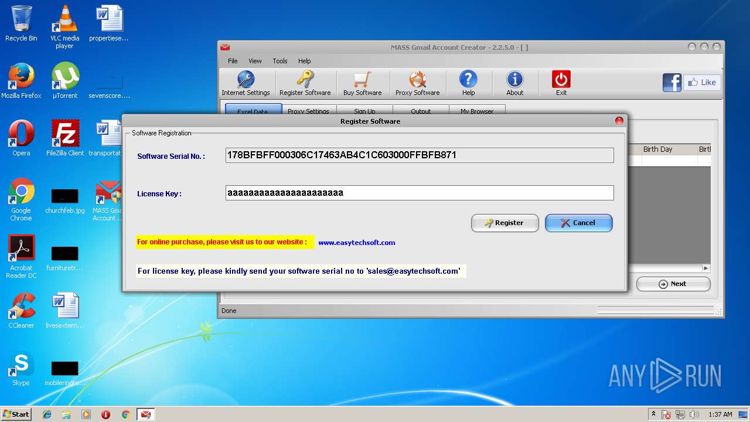Click the Software Serial No. field

[420, 155]
